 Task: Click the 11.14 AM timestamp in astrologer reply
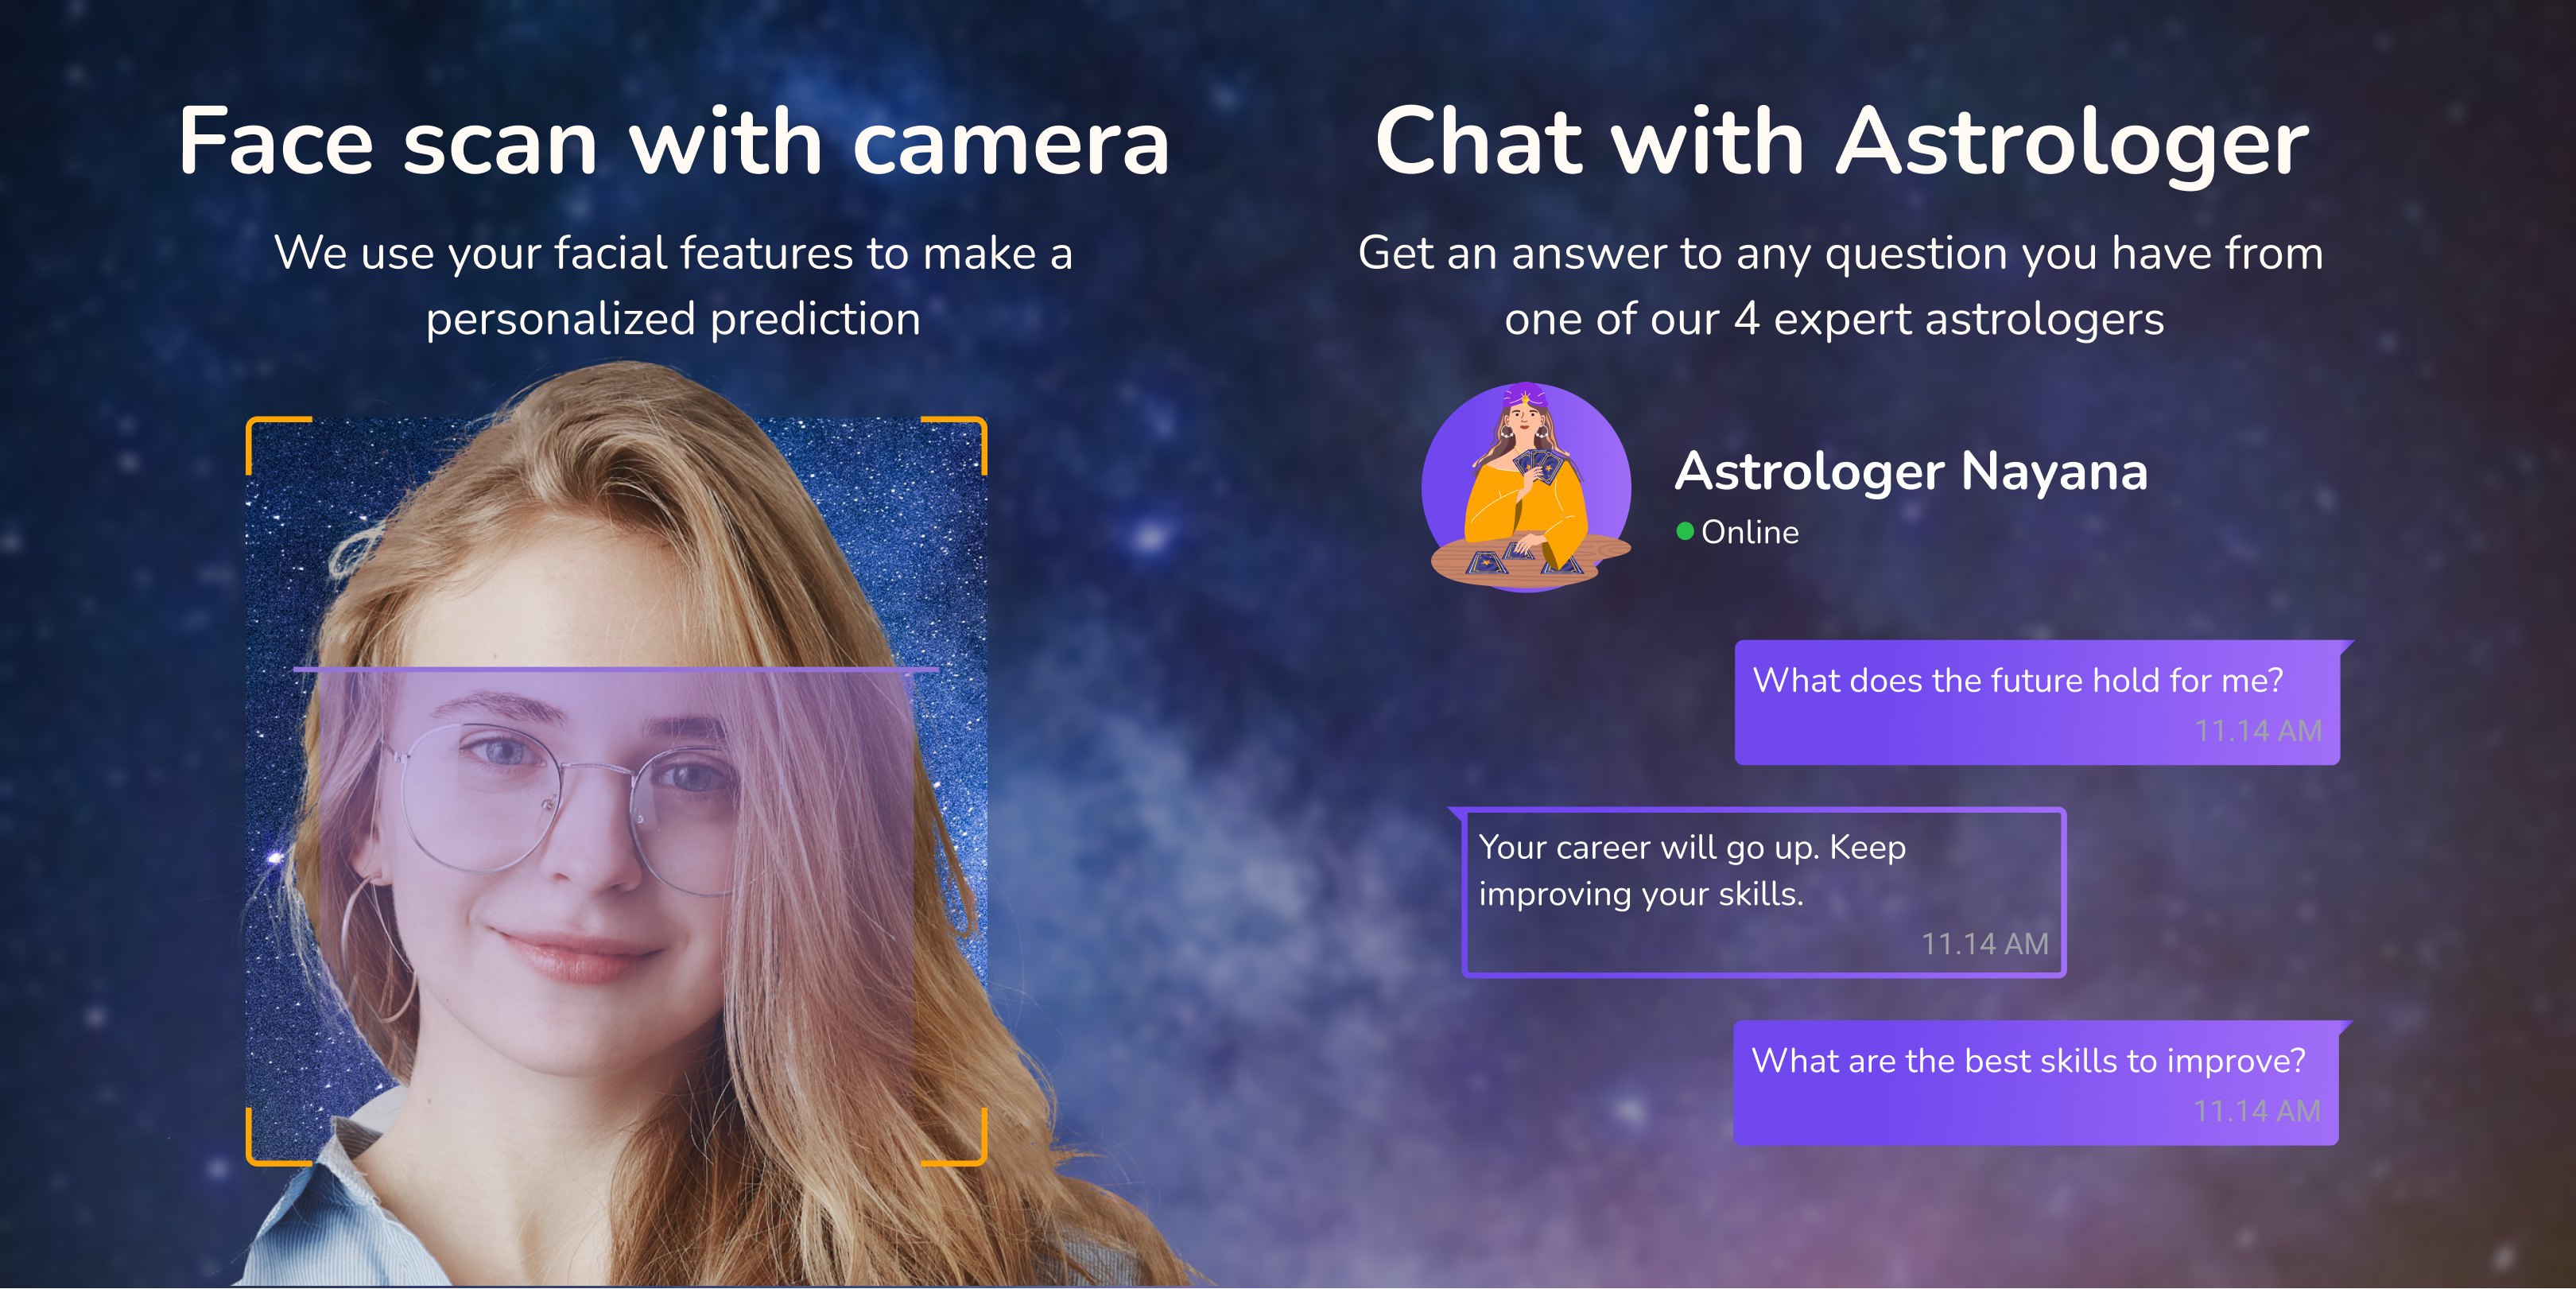pos(1985,944)
